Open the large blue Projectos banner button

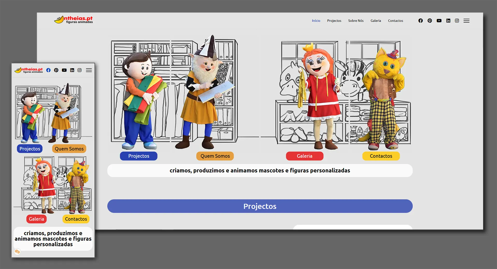click(260, 206)
